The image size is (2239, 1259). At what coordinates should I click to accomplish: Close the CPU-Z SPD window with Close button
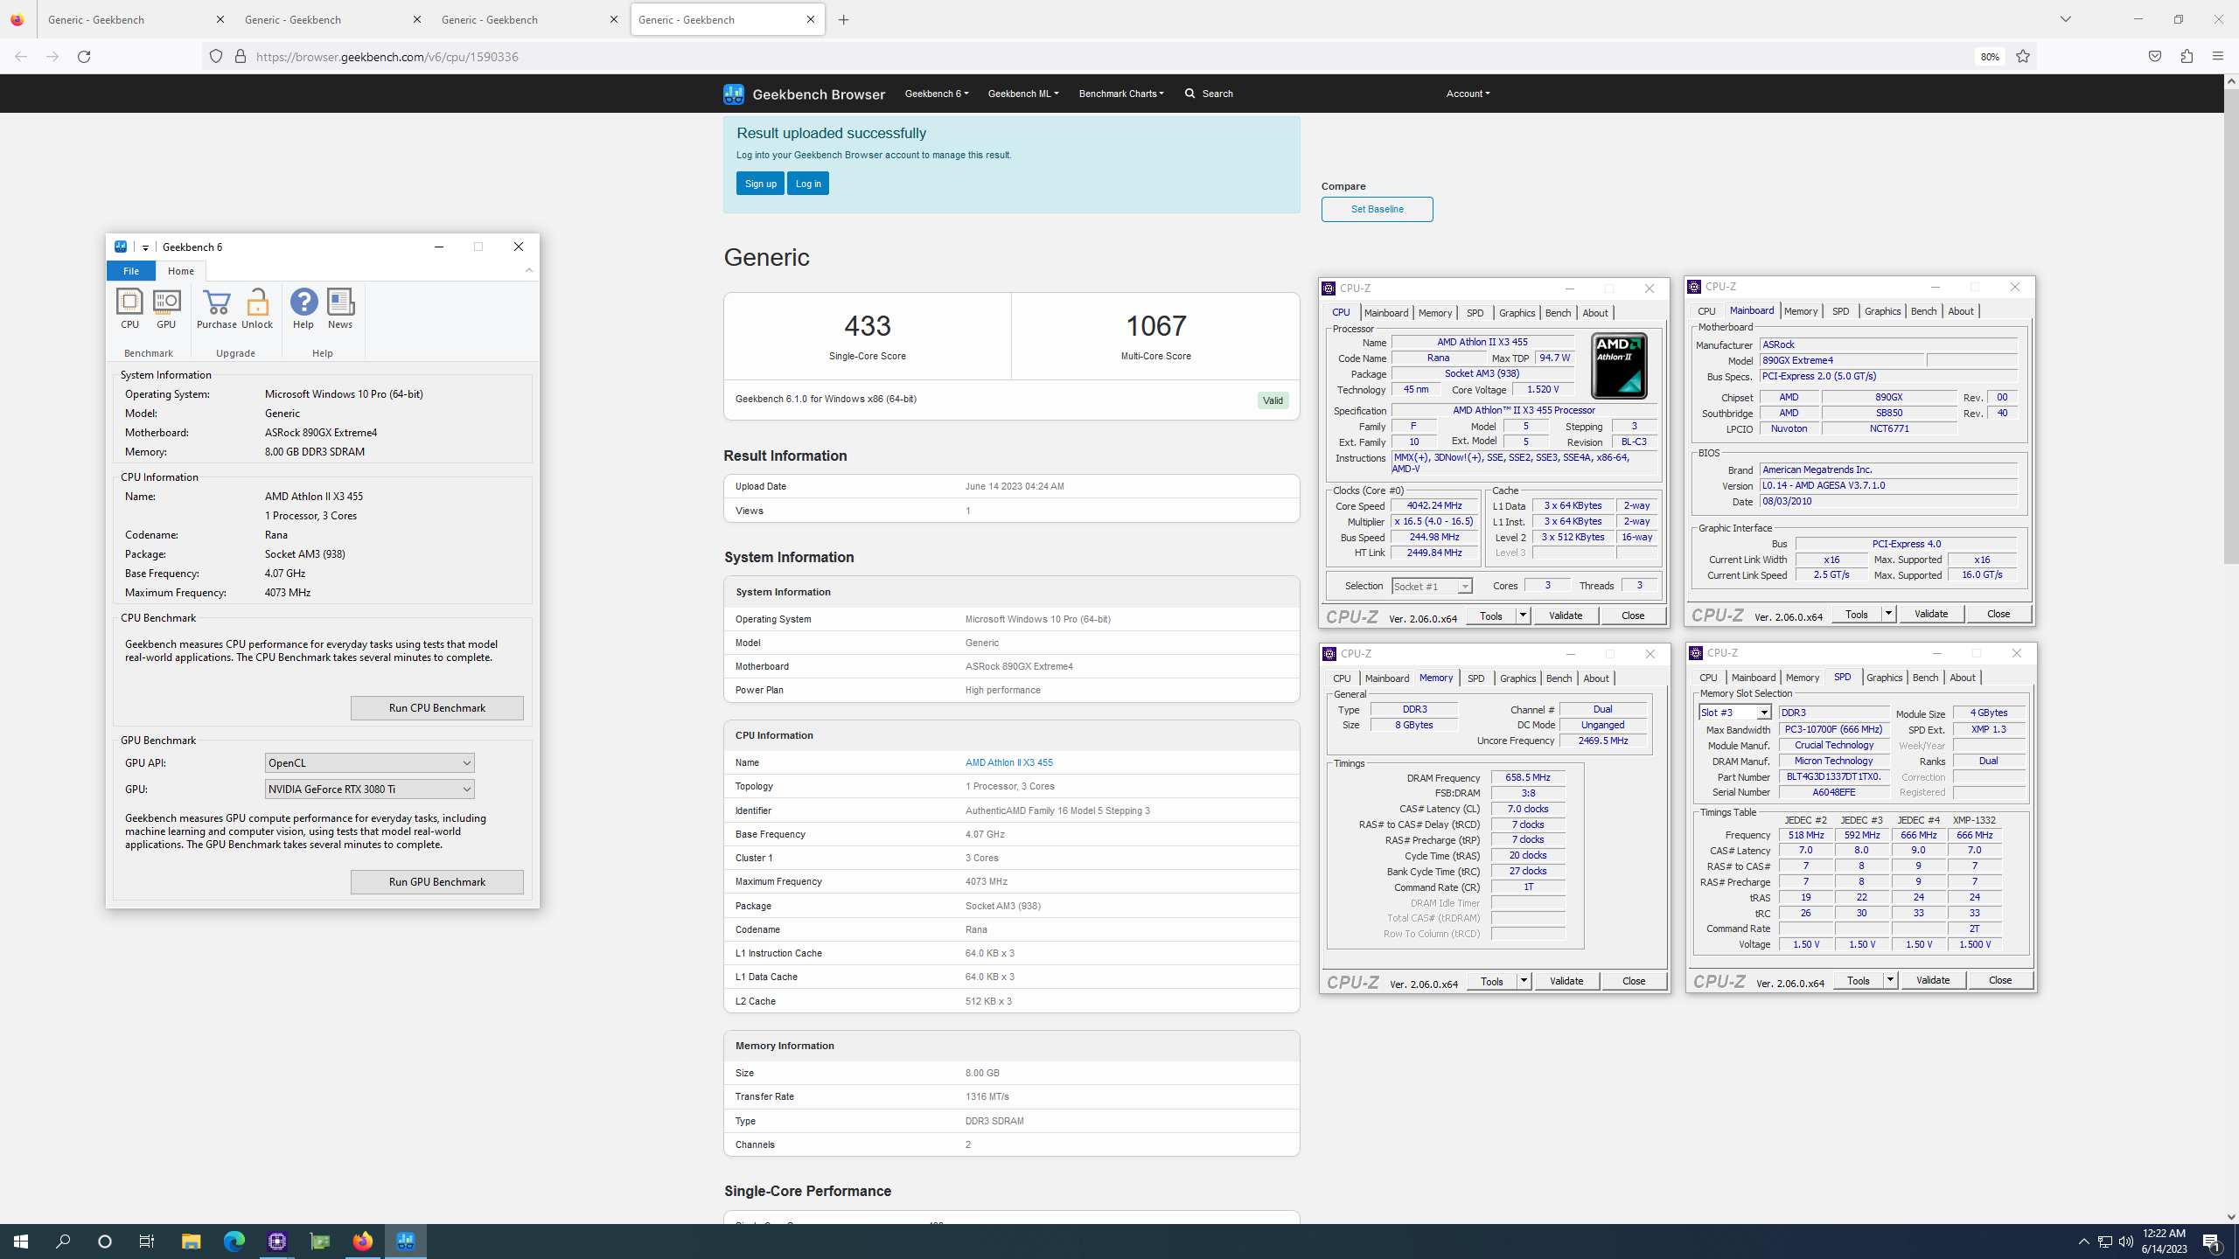pos(1999,980)
